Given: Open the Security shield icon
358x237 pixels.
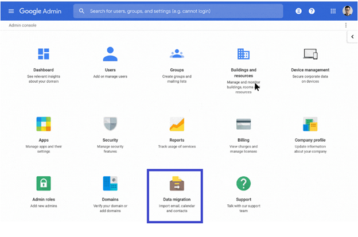Looking at the screenshot, I should click(110, 124).
